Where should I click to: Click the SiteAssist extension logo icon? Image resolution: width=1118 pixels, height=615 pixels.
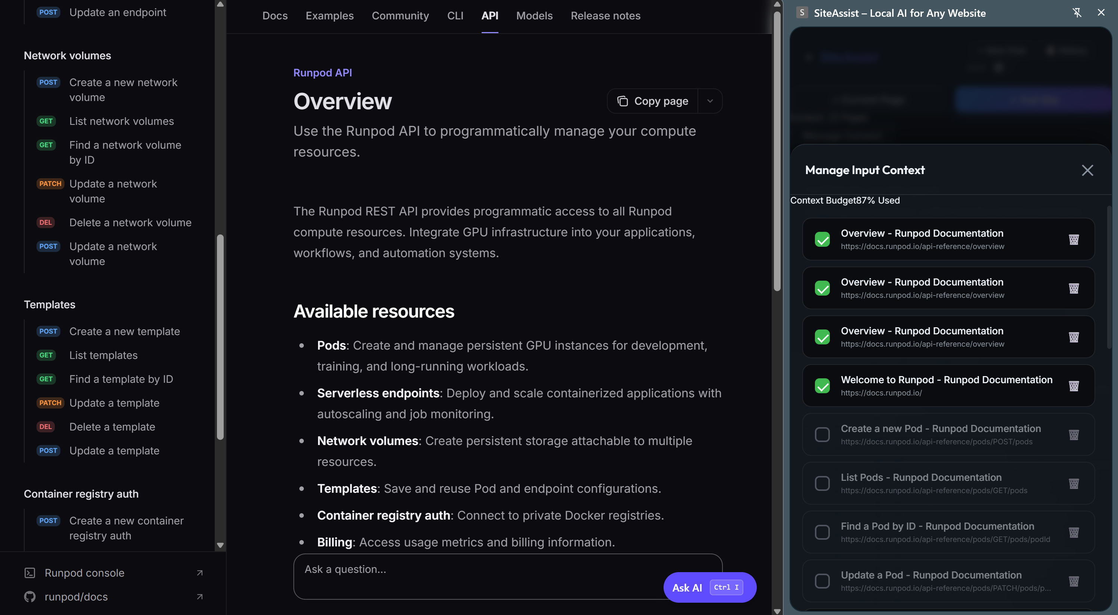click(x=802, y=13)
